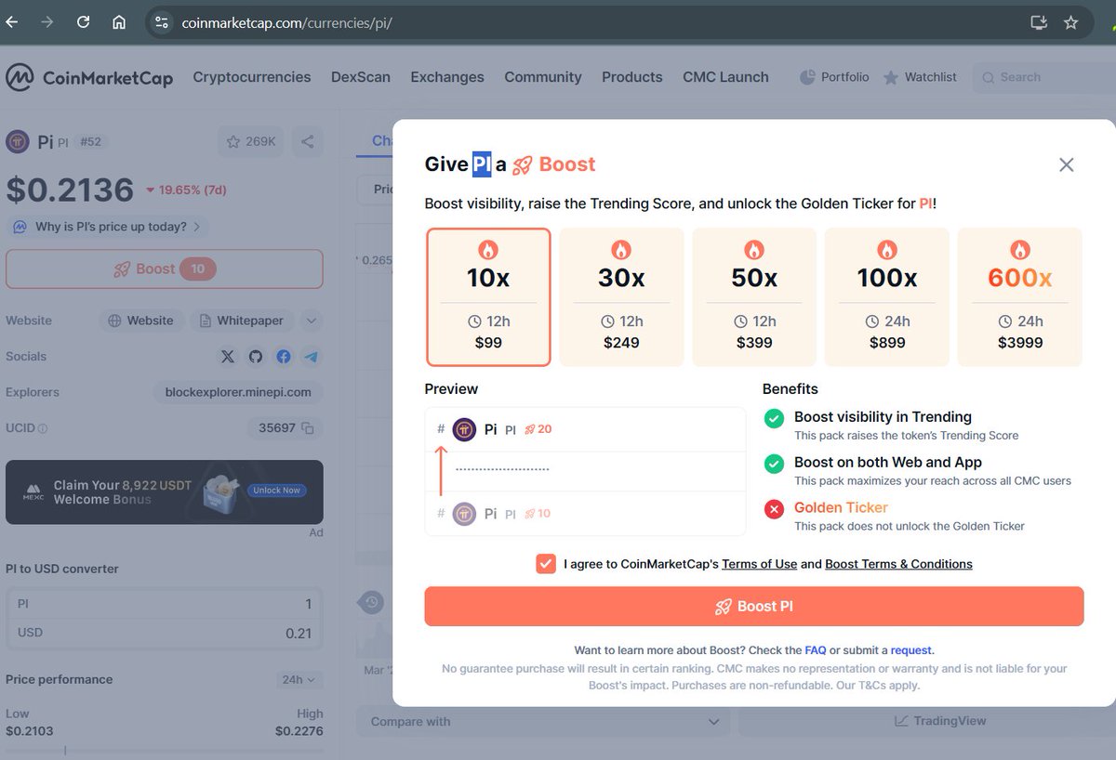This screenshot has height=760, width=1116.
Task: Click the orange Boost PI button
Action: click(754, 606)
